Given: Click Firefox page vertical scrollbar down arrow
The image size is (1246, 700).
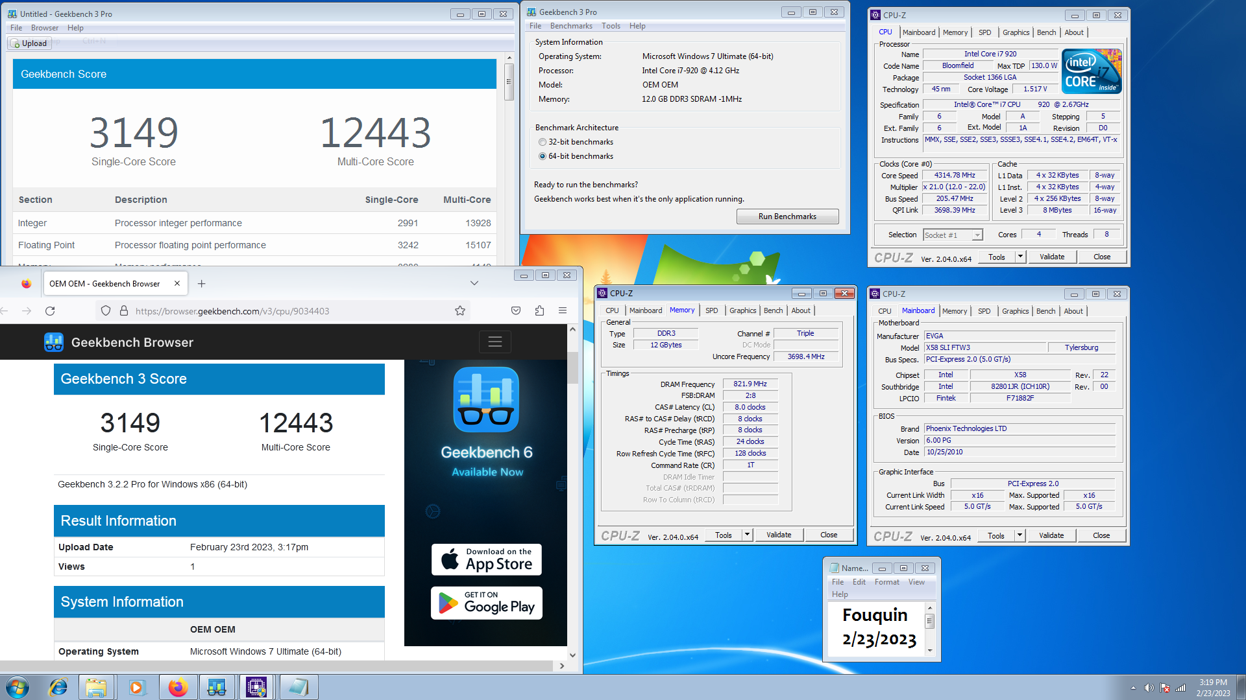Looking at the screenshot, I should pyautogui.click(x=572, y=655).
